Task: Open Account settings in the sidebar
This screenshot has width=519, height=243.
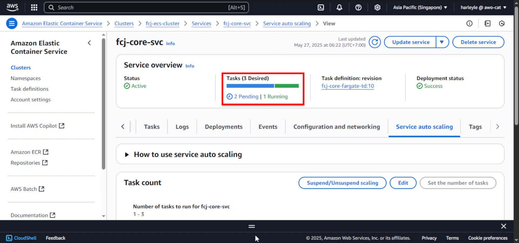Action: click(31, 100)
